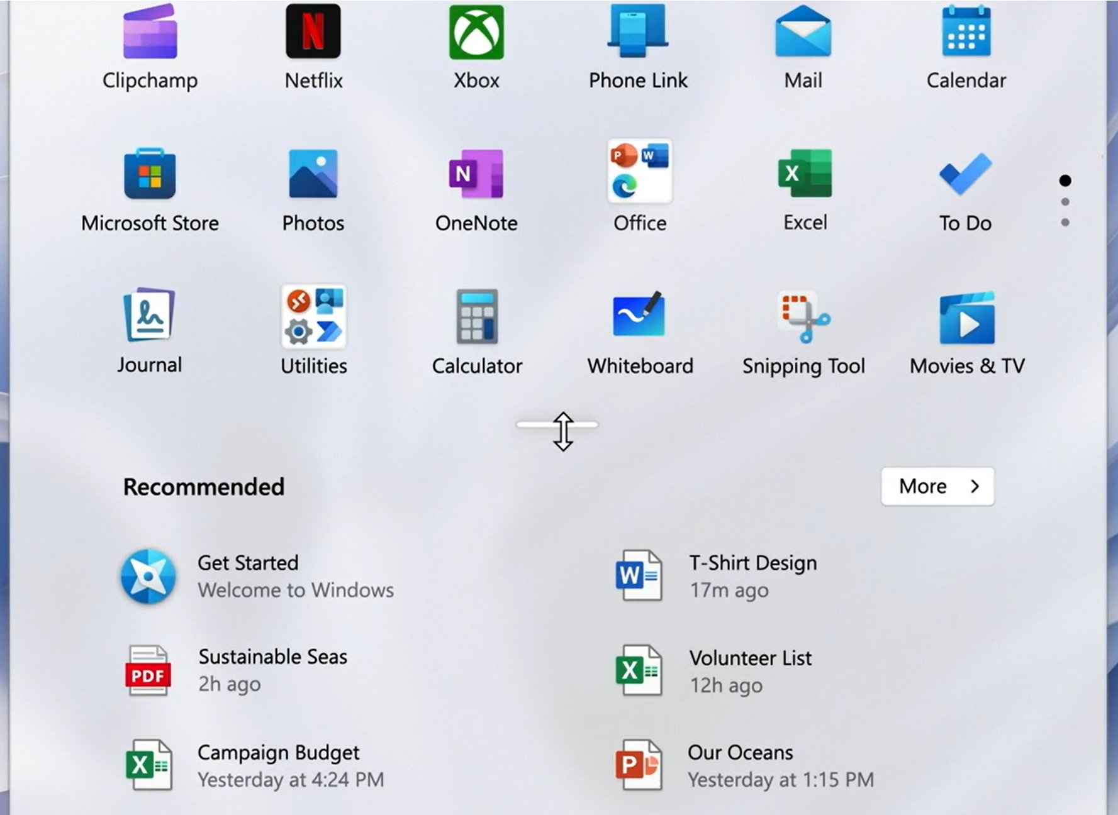The height and width of the screenshot is (815, 1118).
Task: Open Microsoft Store
Action: (x=150, y=191)
